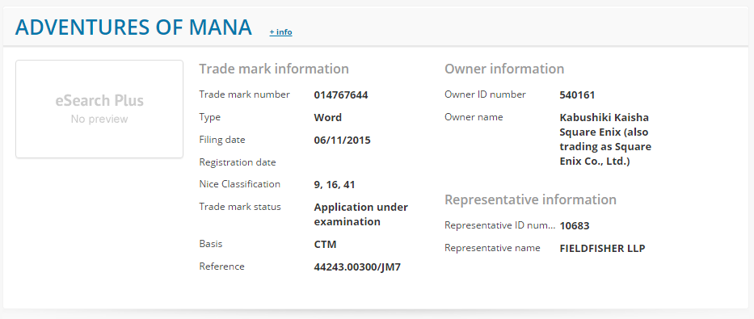This screenshot has width=754, height=319.
Task: Select the Trade mark status label
Action: [240, 207]
